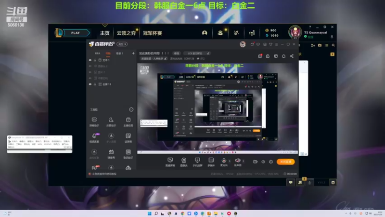Toggle the 麦克风 microphone
The height and width of the screenshot is (217, 385).
(224, 162)
